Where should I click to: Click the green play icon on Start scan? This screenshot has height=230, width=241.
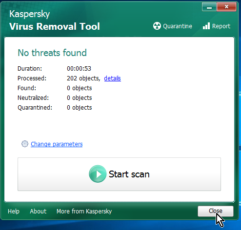pyautogui.click(x=98, y=174)
